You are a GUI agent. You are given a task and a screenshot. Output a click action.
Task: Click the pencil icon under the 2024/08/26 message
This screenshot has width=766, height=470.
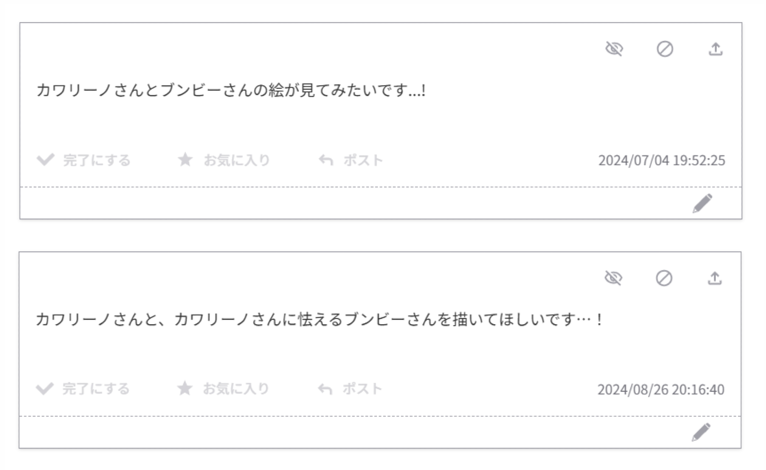(x=701, y=432)
